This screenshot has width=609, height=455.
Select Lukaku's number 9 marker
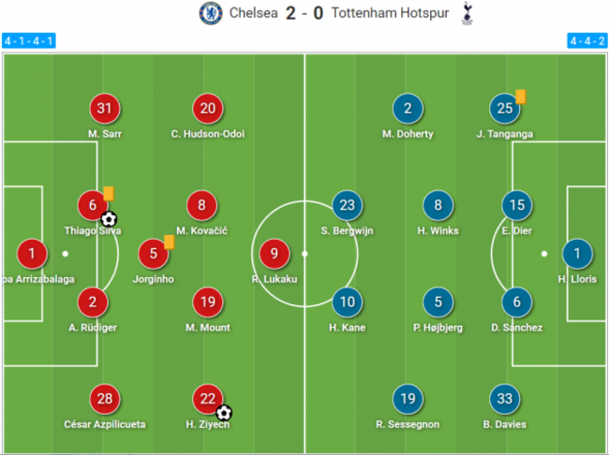[x=274, y=252]
